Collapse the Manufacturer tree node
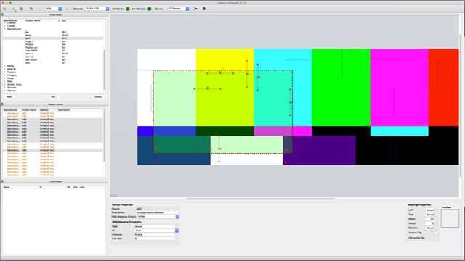This screenshot has height=261, width=465. [5, 29]
